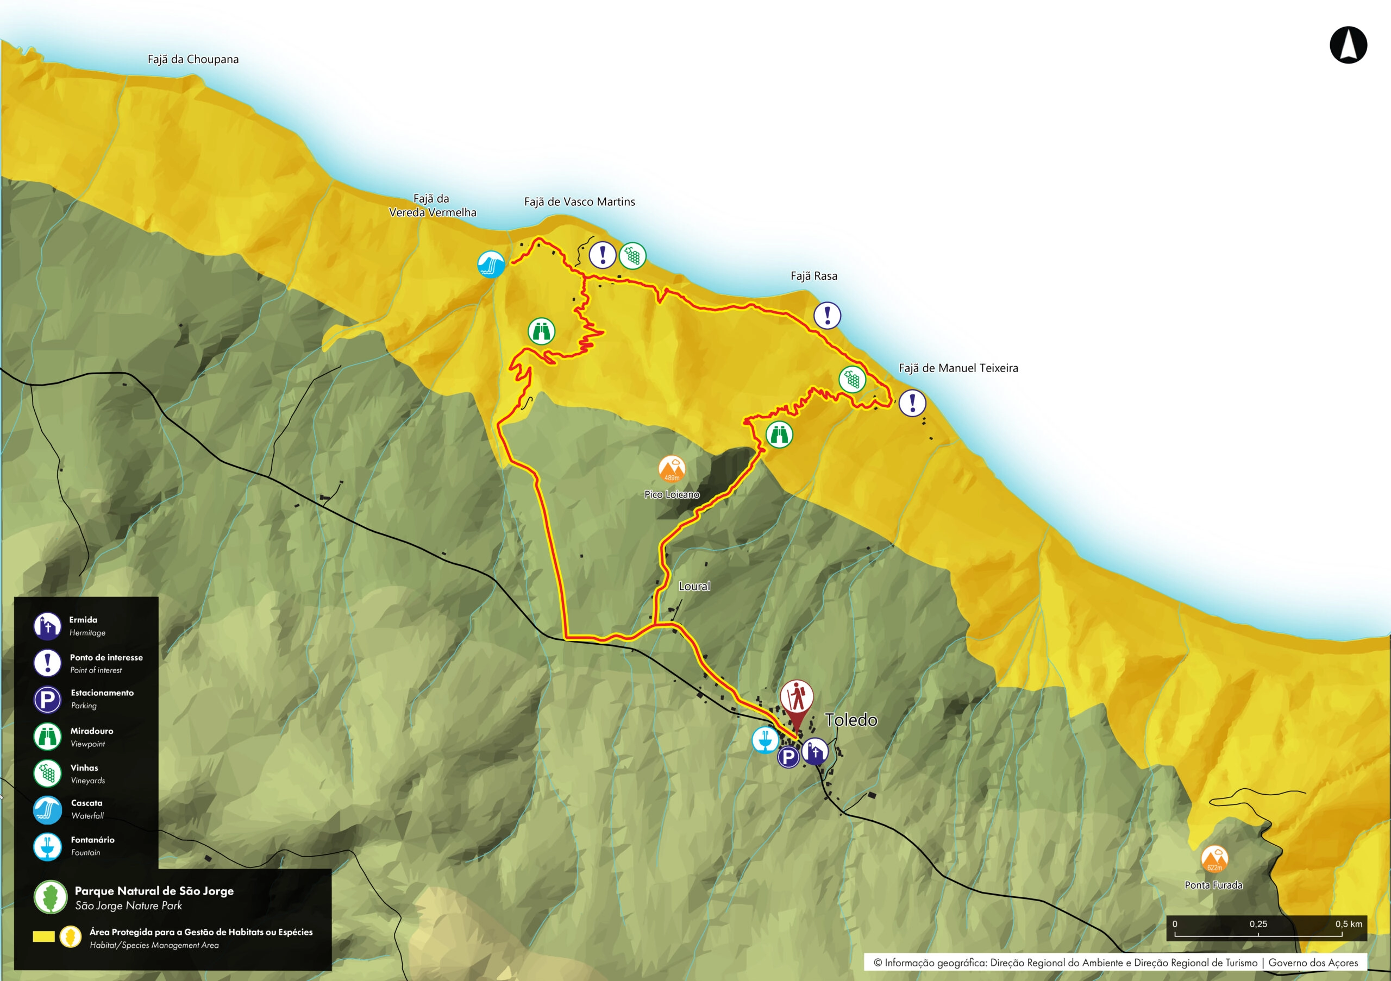Click the north arrow compass icon
Image resolution: width=1391 pixels, height=981 pixels.
[x=1348, y=45]
